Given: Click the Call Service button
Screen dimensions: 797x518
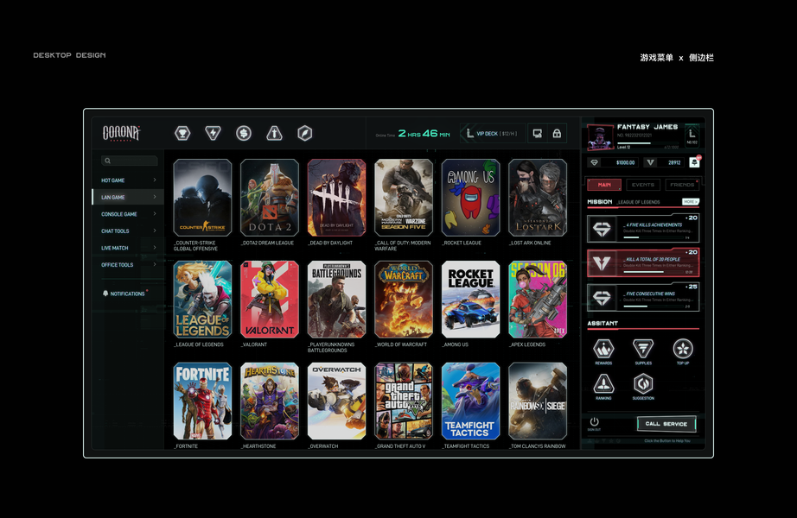Looking at the screenshot, I should click(x=666, y=424).
